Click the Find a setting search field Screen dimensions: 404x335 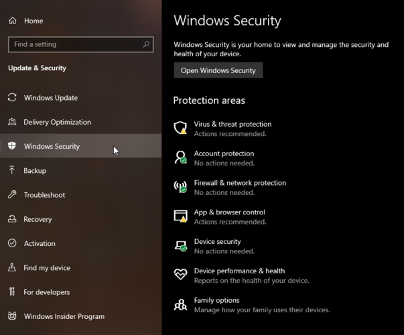(80, 45)
